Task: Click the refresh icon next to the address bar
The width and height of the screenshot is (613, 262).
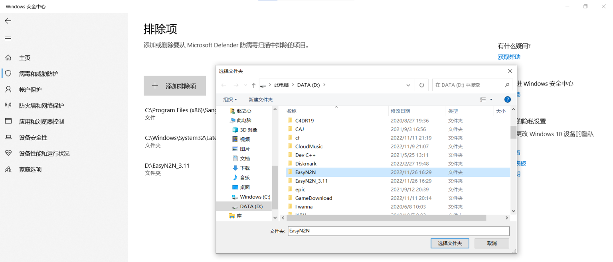Action: [x=421, y=85]
